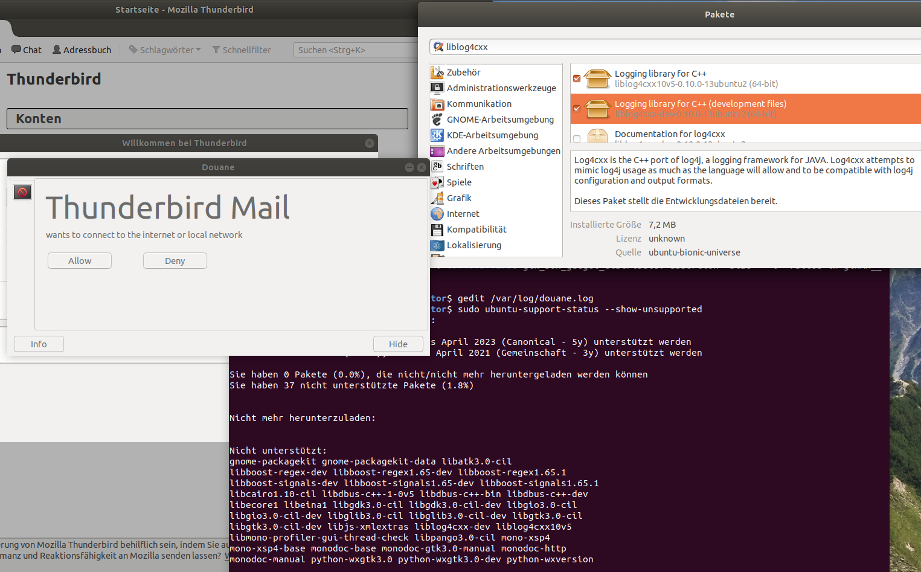Click 'sudo ubuntu-support-status --show-unsupported' terminal line
Image resolution: width=921 pixels, height=572 pixels.
[x=580, y=309]
